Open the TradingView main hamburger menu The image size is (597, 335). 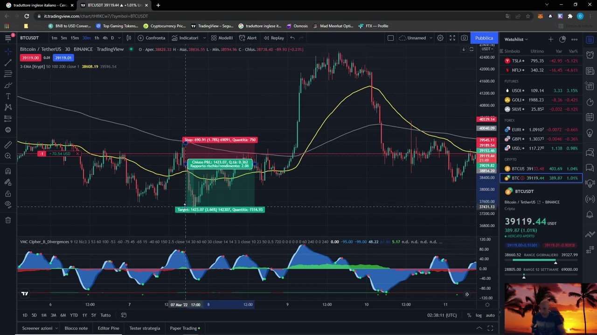[8, 38]
